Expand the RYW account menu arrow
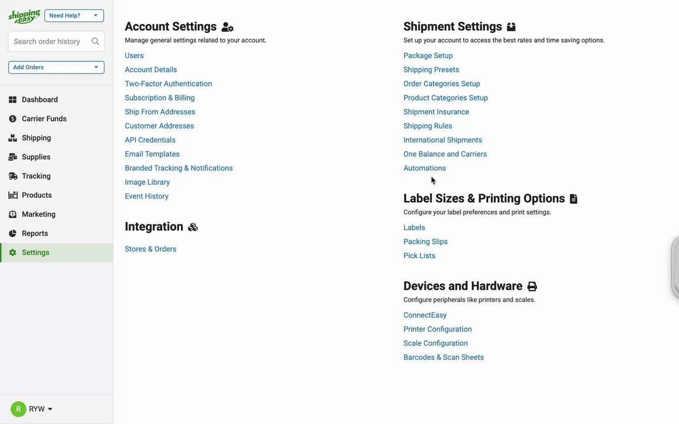This screenshot has width=679, height=424. tap(50, 409)
